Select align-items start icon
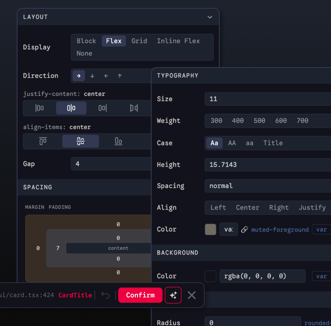This screenshot has width=331, height=326. coord(43,141)
